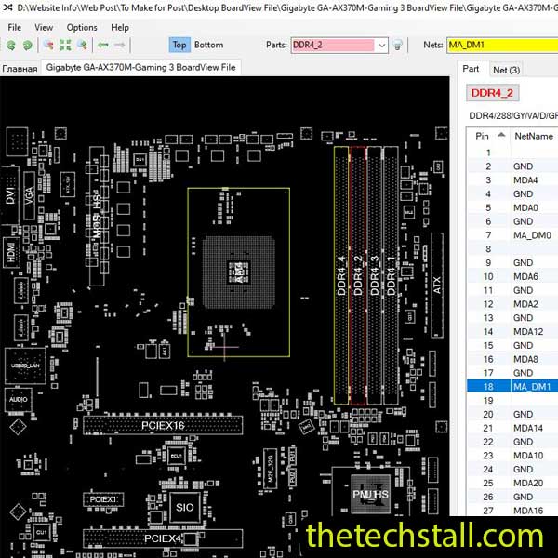
Task: Click the AM4 CPU socket center
Action: pos(238,272)
